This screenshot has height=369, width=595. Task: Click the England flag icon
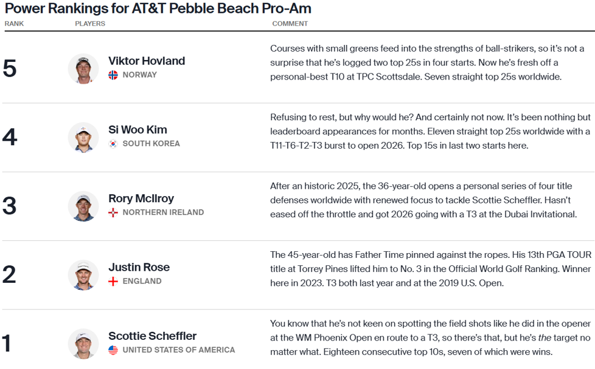(113, 281)
